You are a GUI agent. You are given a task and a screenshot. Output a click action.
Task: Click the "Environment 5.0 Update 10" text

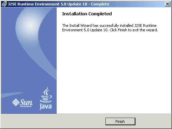point(85,30)
